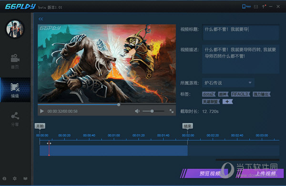Screen dimensions: 286x186
Task: Click the 预览视频 preview video button
Action: click(x=205, y=173)
